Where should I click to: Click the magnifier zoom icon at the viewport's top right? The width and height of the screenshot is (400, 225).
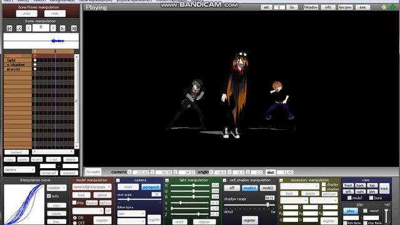384,7
